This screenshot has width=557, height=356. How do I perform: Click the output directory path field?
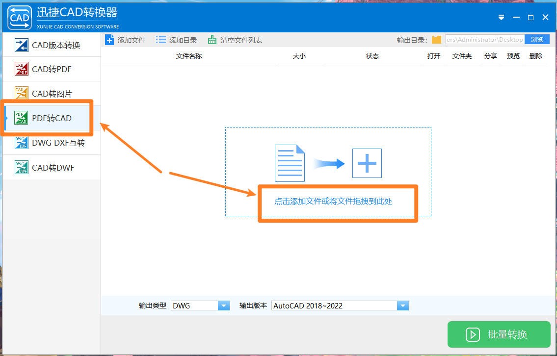tap(483, 39)
